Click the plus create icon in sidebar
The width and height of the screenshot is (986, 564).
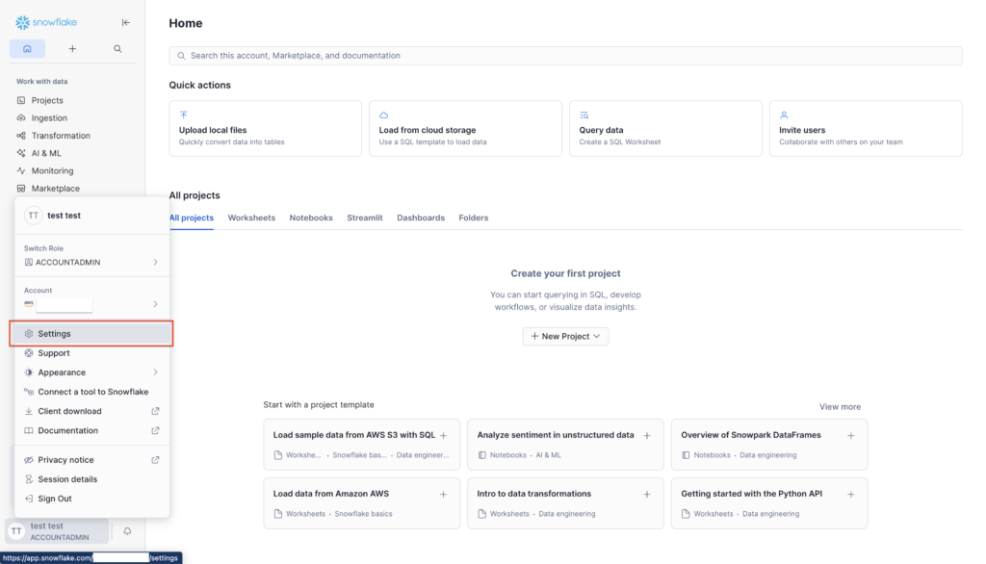(72, 48)
